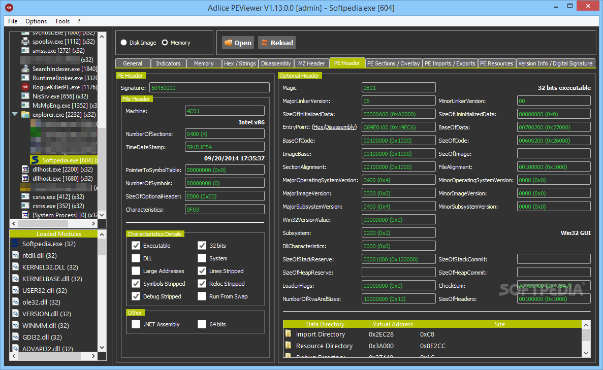Click the SearchIndexer.exe process icon
603x370 pixels.
coord(25,69)
